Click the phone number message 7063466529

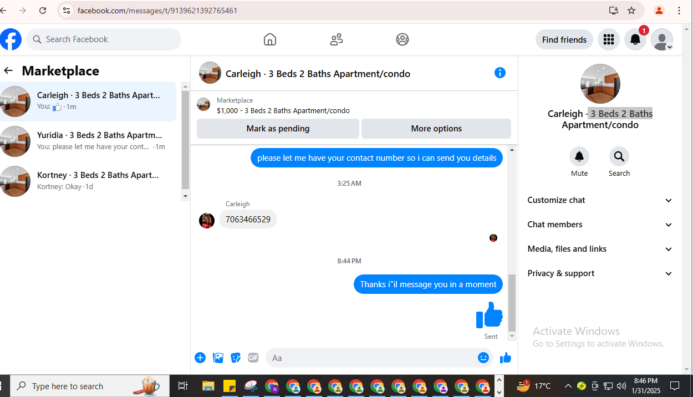pos(248,220)
